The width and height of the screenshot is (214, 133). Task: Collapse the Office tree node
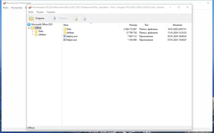29,28
